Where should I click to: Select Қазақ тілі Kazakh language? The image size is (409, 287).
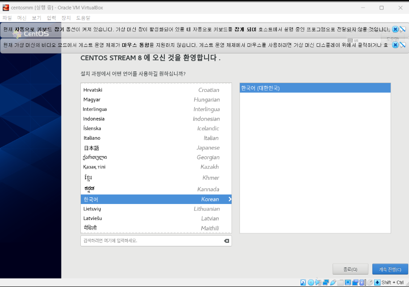tap(156, 167)
